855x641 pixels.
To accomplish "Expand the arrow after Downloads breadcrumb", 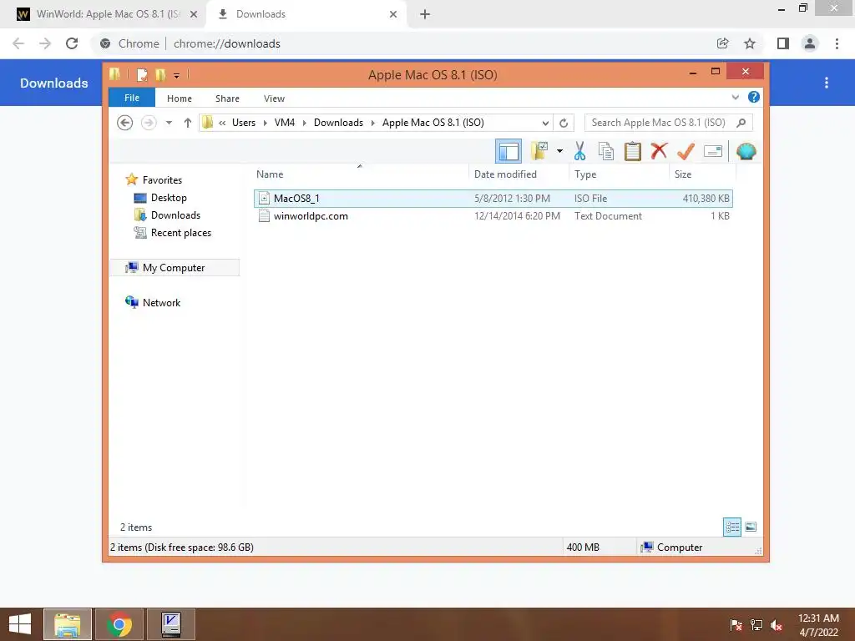I will pos(373,123).
